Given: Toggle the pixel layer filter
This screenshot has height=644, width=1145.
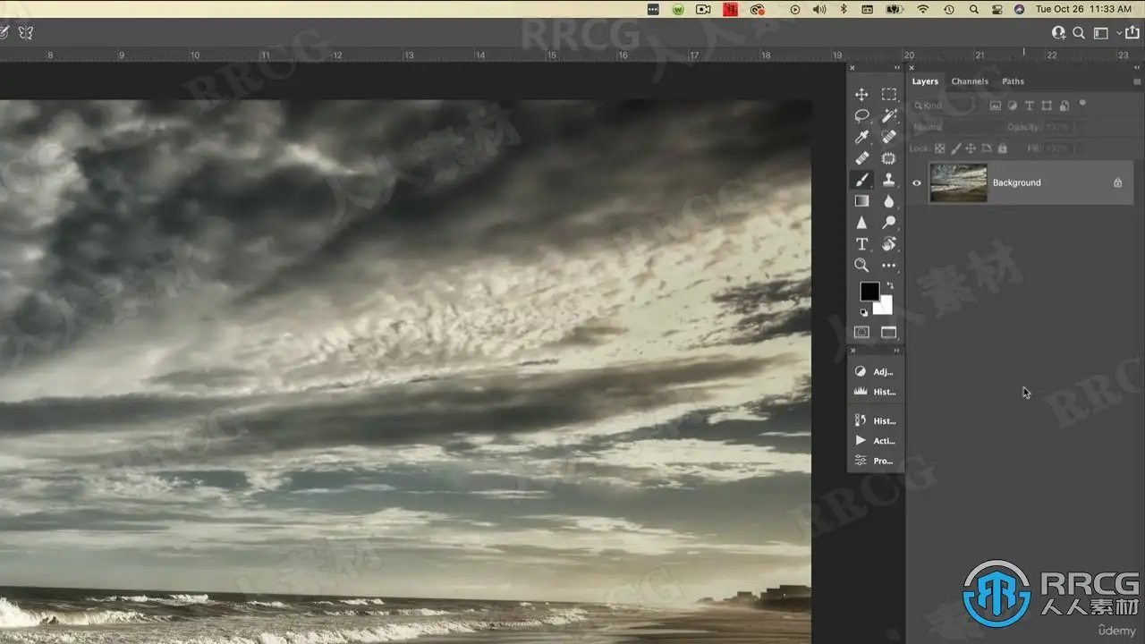Looking at the screenshot, I should tap(996, 106).
